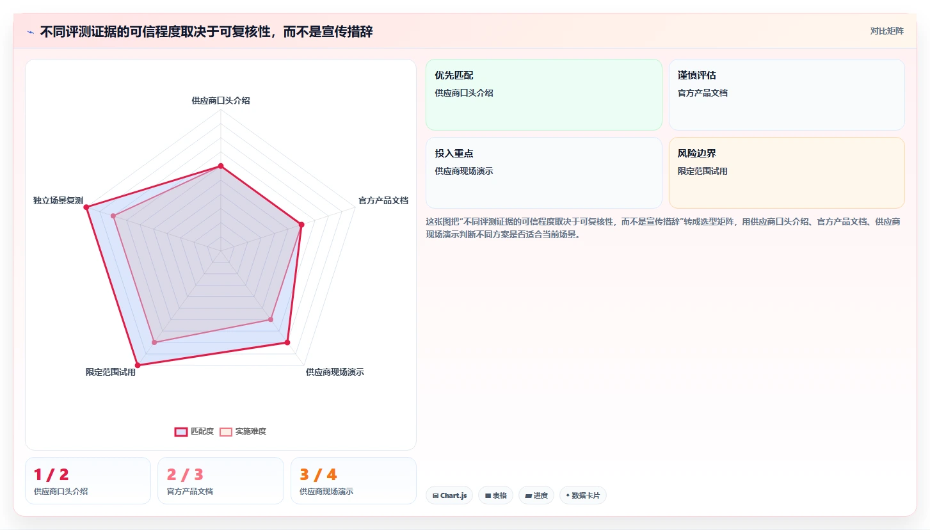The image size is (930, 530).
Task: Click the 进度 tag
Action: pos(536,495)
